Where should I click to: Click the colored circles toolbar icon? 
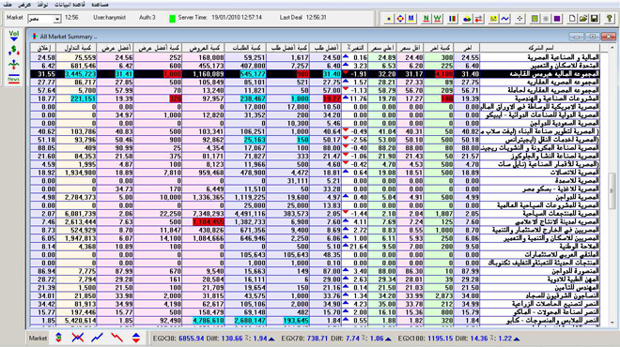[467, 19]
